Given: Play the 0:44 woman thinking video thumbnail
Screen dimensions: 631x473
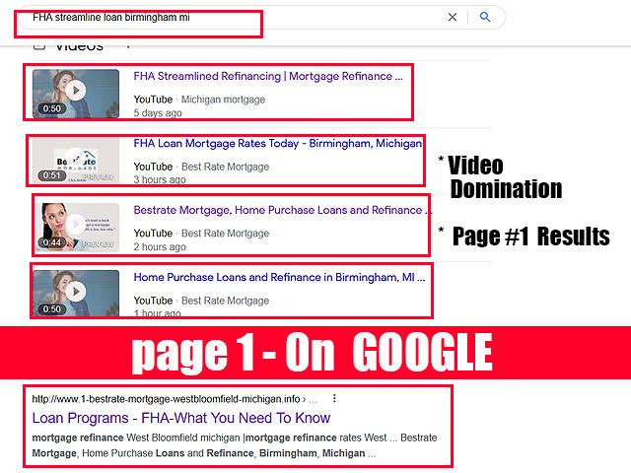Looking at the screenshot, I should click(77, 228).
